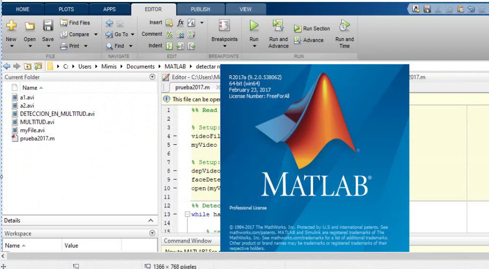This screenshot has height=269, width=489.
Task: Switch to the VIEW tab
Action: point(245,9)
